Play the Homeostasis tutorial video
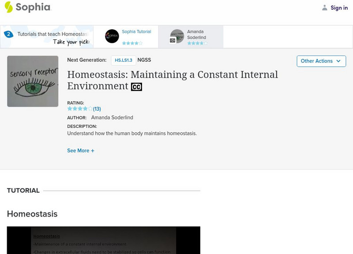Screen dimensions: 353x254 (103, 240)
